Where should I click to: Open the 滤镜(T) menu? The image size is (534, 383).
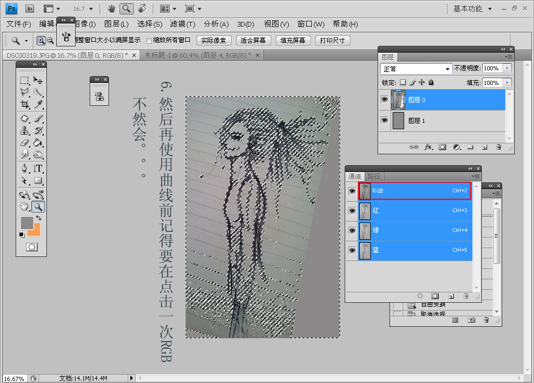tap(182, 24)
